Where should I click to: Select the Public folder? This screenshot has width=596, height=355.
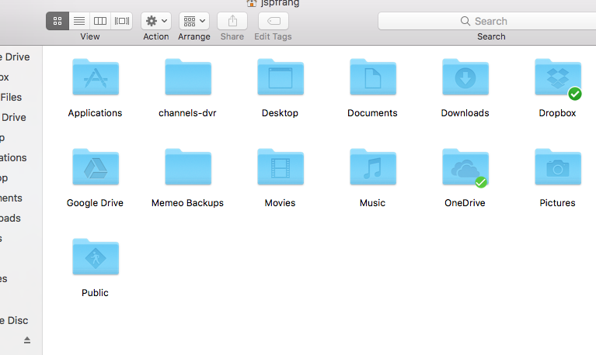(x=95, y=258)
